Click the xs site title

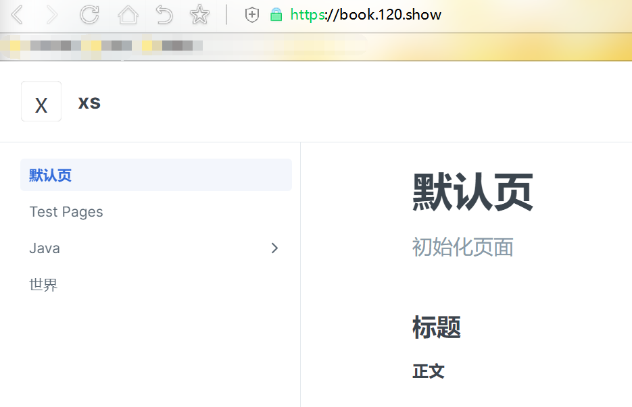[x=89, y=103]
